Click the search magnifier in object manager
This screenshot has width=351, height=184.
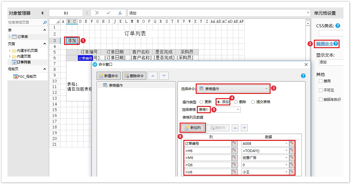45,22
